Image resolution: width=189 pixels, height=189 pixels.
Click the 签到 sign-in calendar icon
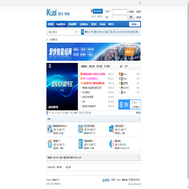121,104
